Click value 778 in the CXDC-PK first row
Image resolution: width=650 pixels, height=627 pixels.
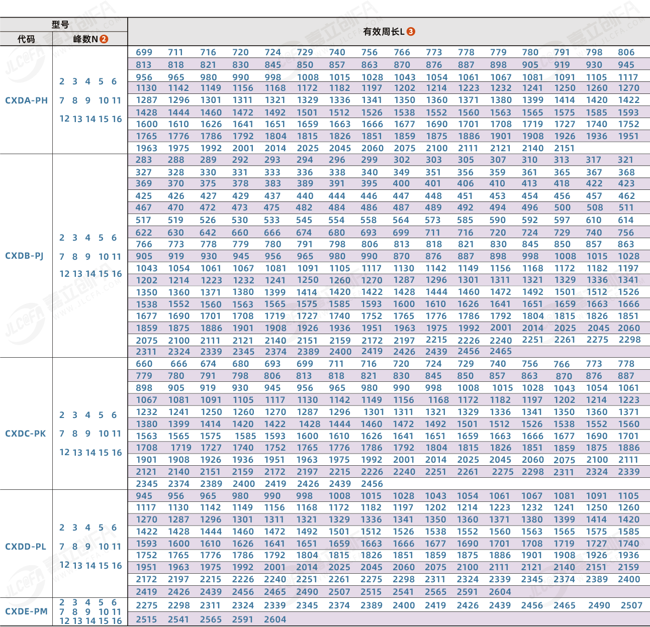[626, 364]
